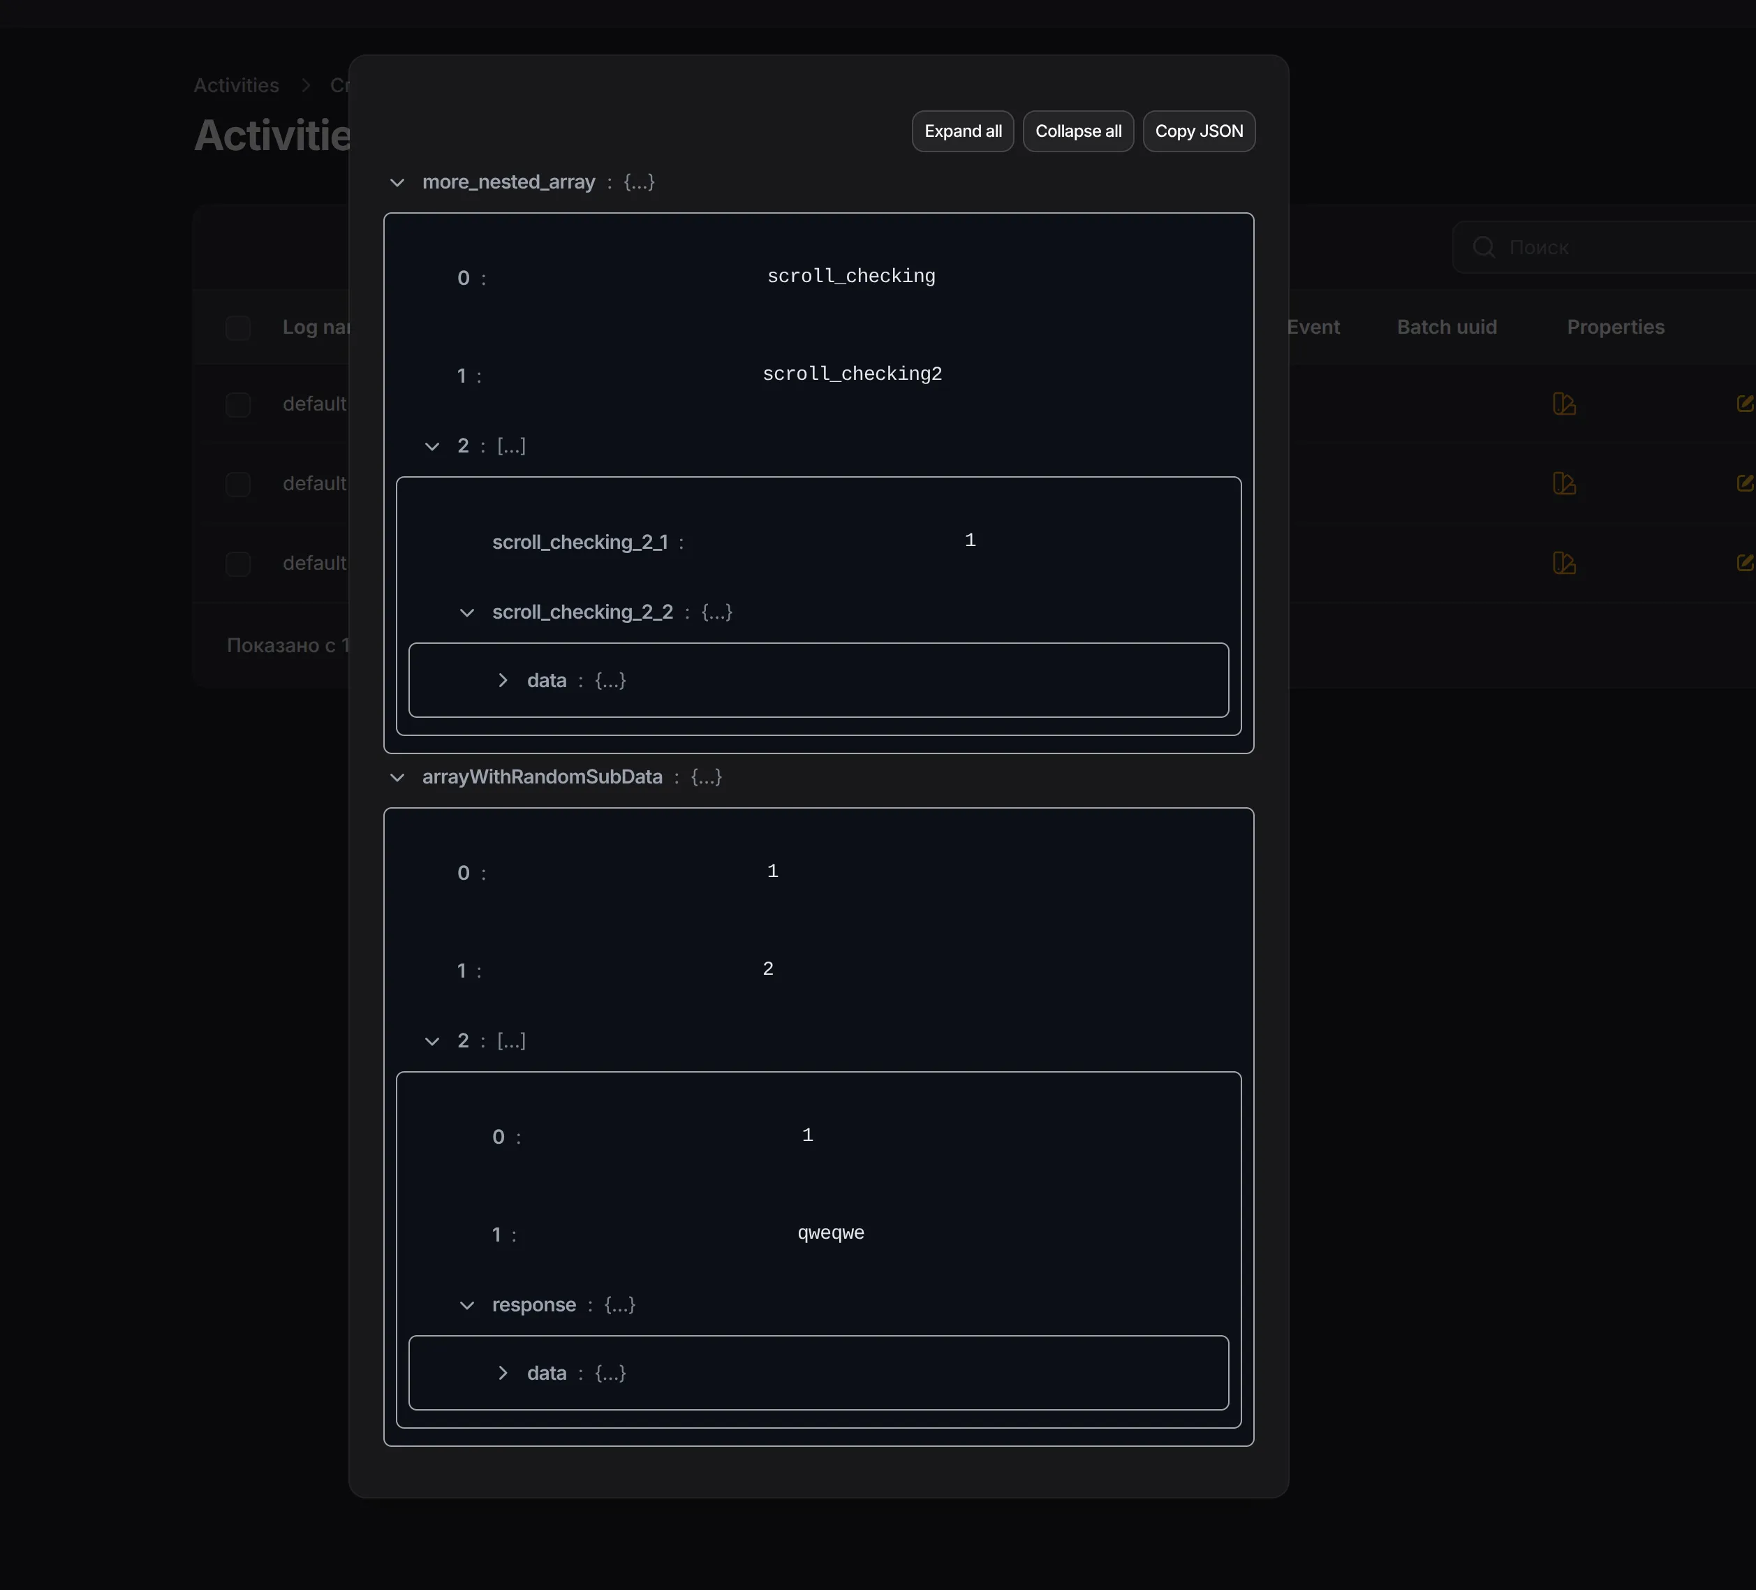Check the first default row checkbox

(238, 405)
